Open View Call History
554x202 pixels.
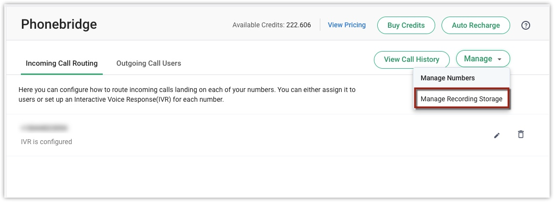411,59
